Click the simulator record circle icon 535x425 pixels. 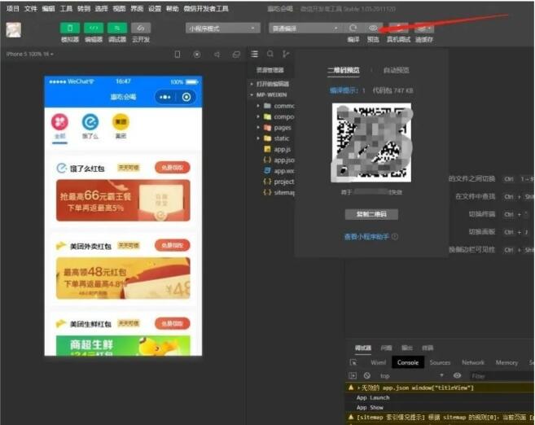[x=197, y=55]
